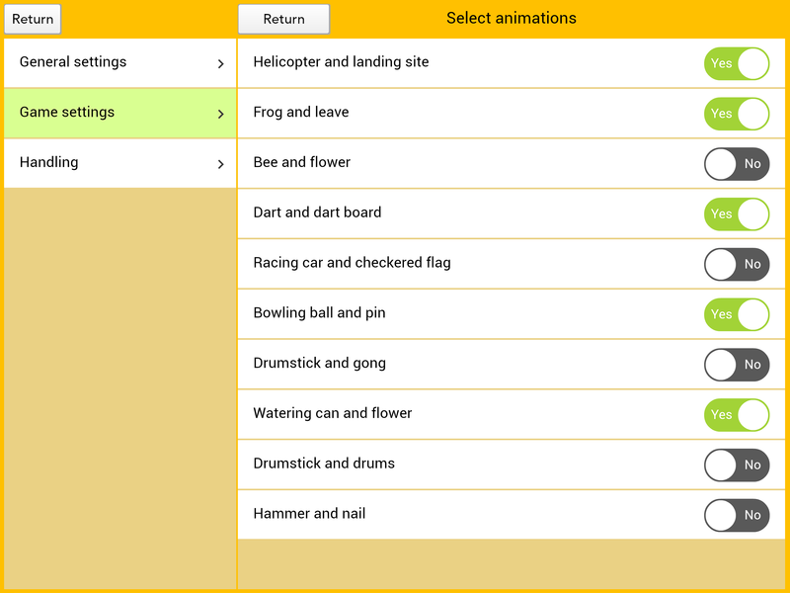The height and width of the screenshot is (593, 790).
Task: Enable Racing car and checkered flag
Action: [x=737, y=264]
